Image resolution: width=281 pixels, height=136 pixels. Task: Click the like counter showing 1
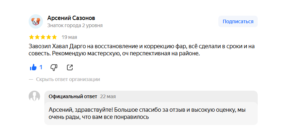pos(41,67)
